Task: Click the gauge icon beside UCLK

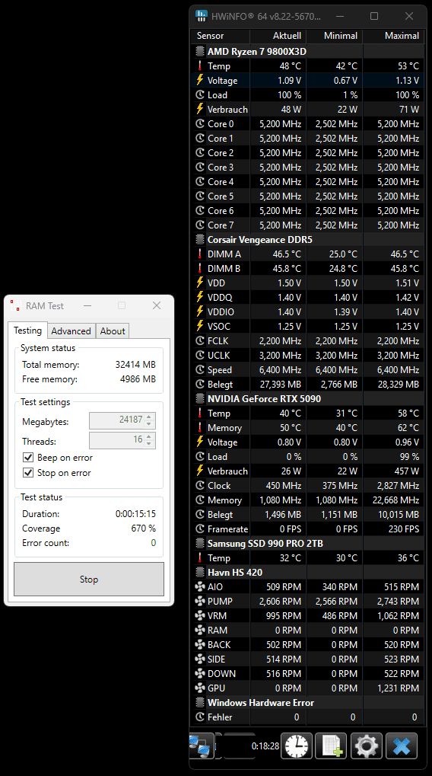Action: (200, 355)
